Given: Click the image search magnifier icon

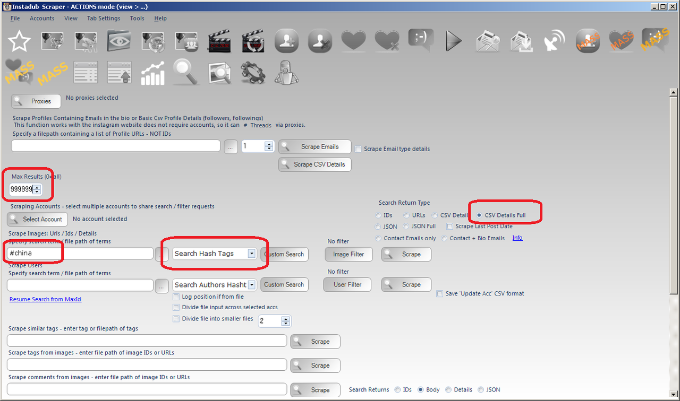Looking at the screenshot, I should pos(220,73).
